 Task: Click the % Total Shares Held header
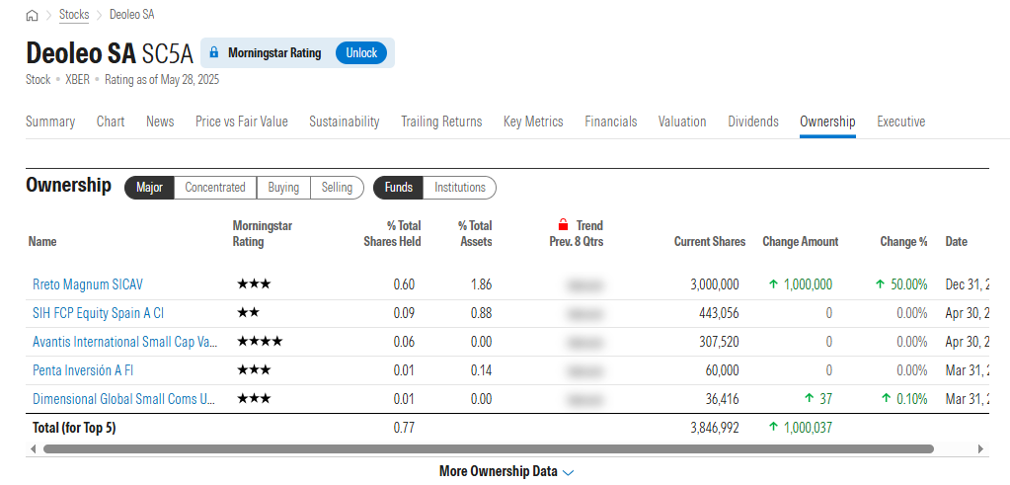pyautogui.click(x=392, y=234)
